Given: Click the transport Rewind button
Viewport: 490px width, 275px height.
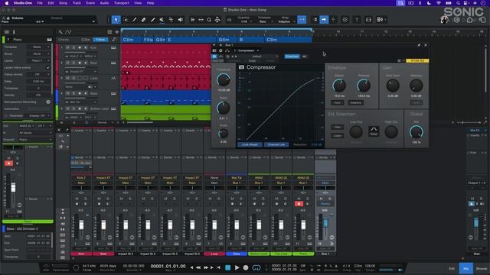Looking at the screenshot, I should (198, 267).
